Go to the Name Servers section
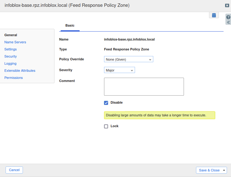 (x=15, y=42)
